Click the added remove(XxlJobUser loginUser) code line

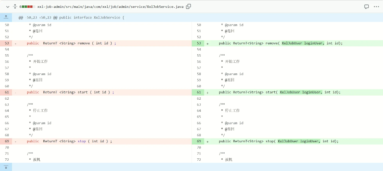point(280,43)
